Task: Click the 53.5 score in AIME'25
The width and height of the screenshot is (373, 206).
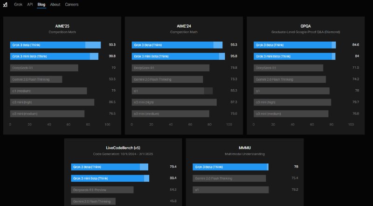Action: click(x=112, y=79)
